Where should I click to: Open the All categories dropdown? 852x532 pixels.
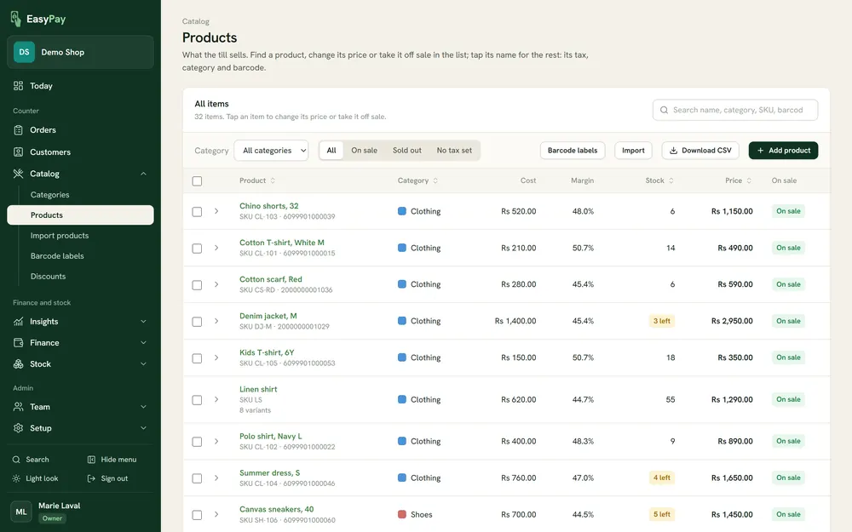[271, 151]
